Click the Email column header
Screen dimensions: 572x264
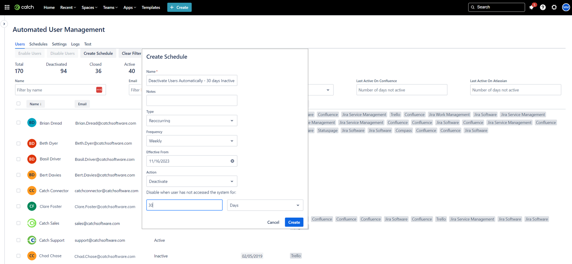pos(82,104)
